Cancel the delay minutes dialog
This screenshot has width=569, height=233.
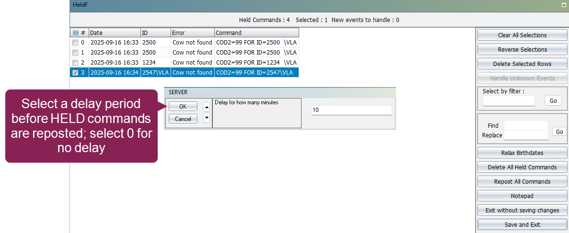(x=183, y=119)
